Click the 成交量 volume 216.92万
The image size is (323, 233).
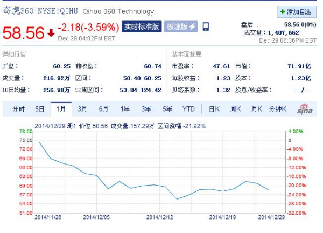point(57,78)
